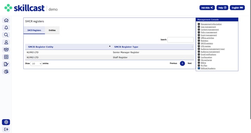The image size is (251, 133).
Task: Expand Audience management (new) plus icon
Action: (199, 49)
